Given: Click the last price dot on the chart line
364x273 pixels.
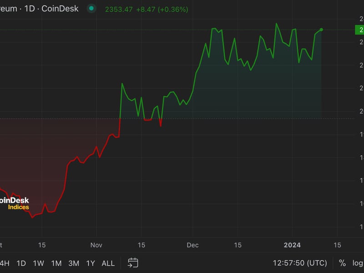Looking at the screenshot, I should [x=321, y=30].
